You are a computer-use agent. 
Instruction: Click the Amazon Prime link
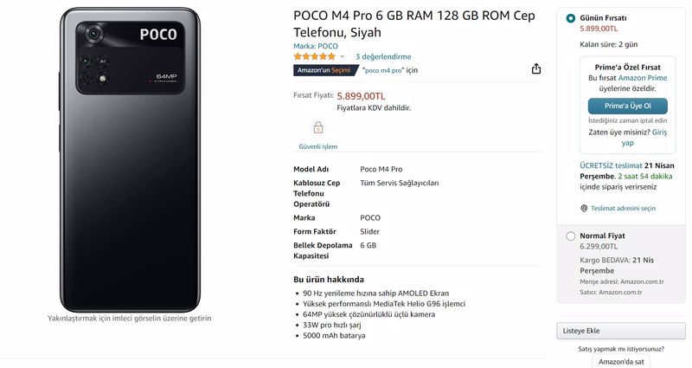coord(643,78)
